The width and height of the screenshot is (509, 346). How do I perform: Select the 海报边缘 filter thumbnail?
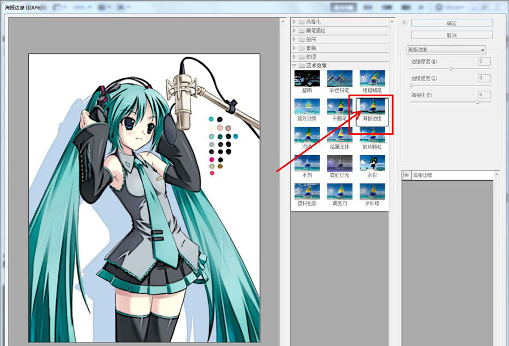[372, 107]
